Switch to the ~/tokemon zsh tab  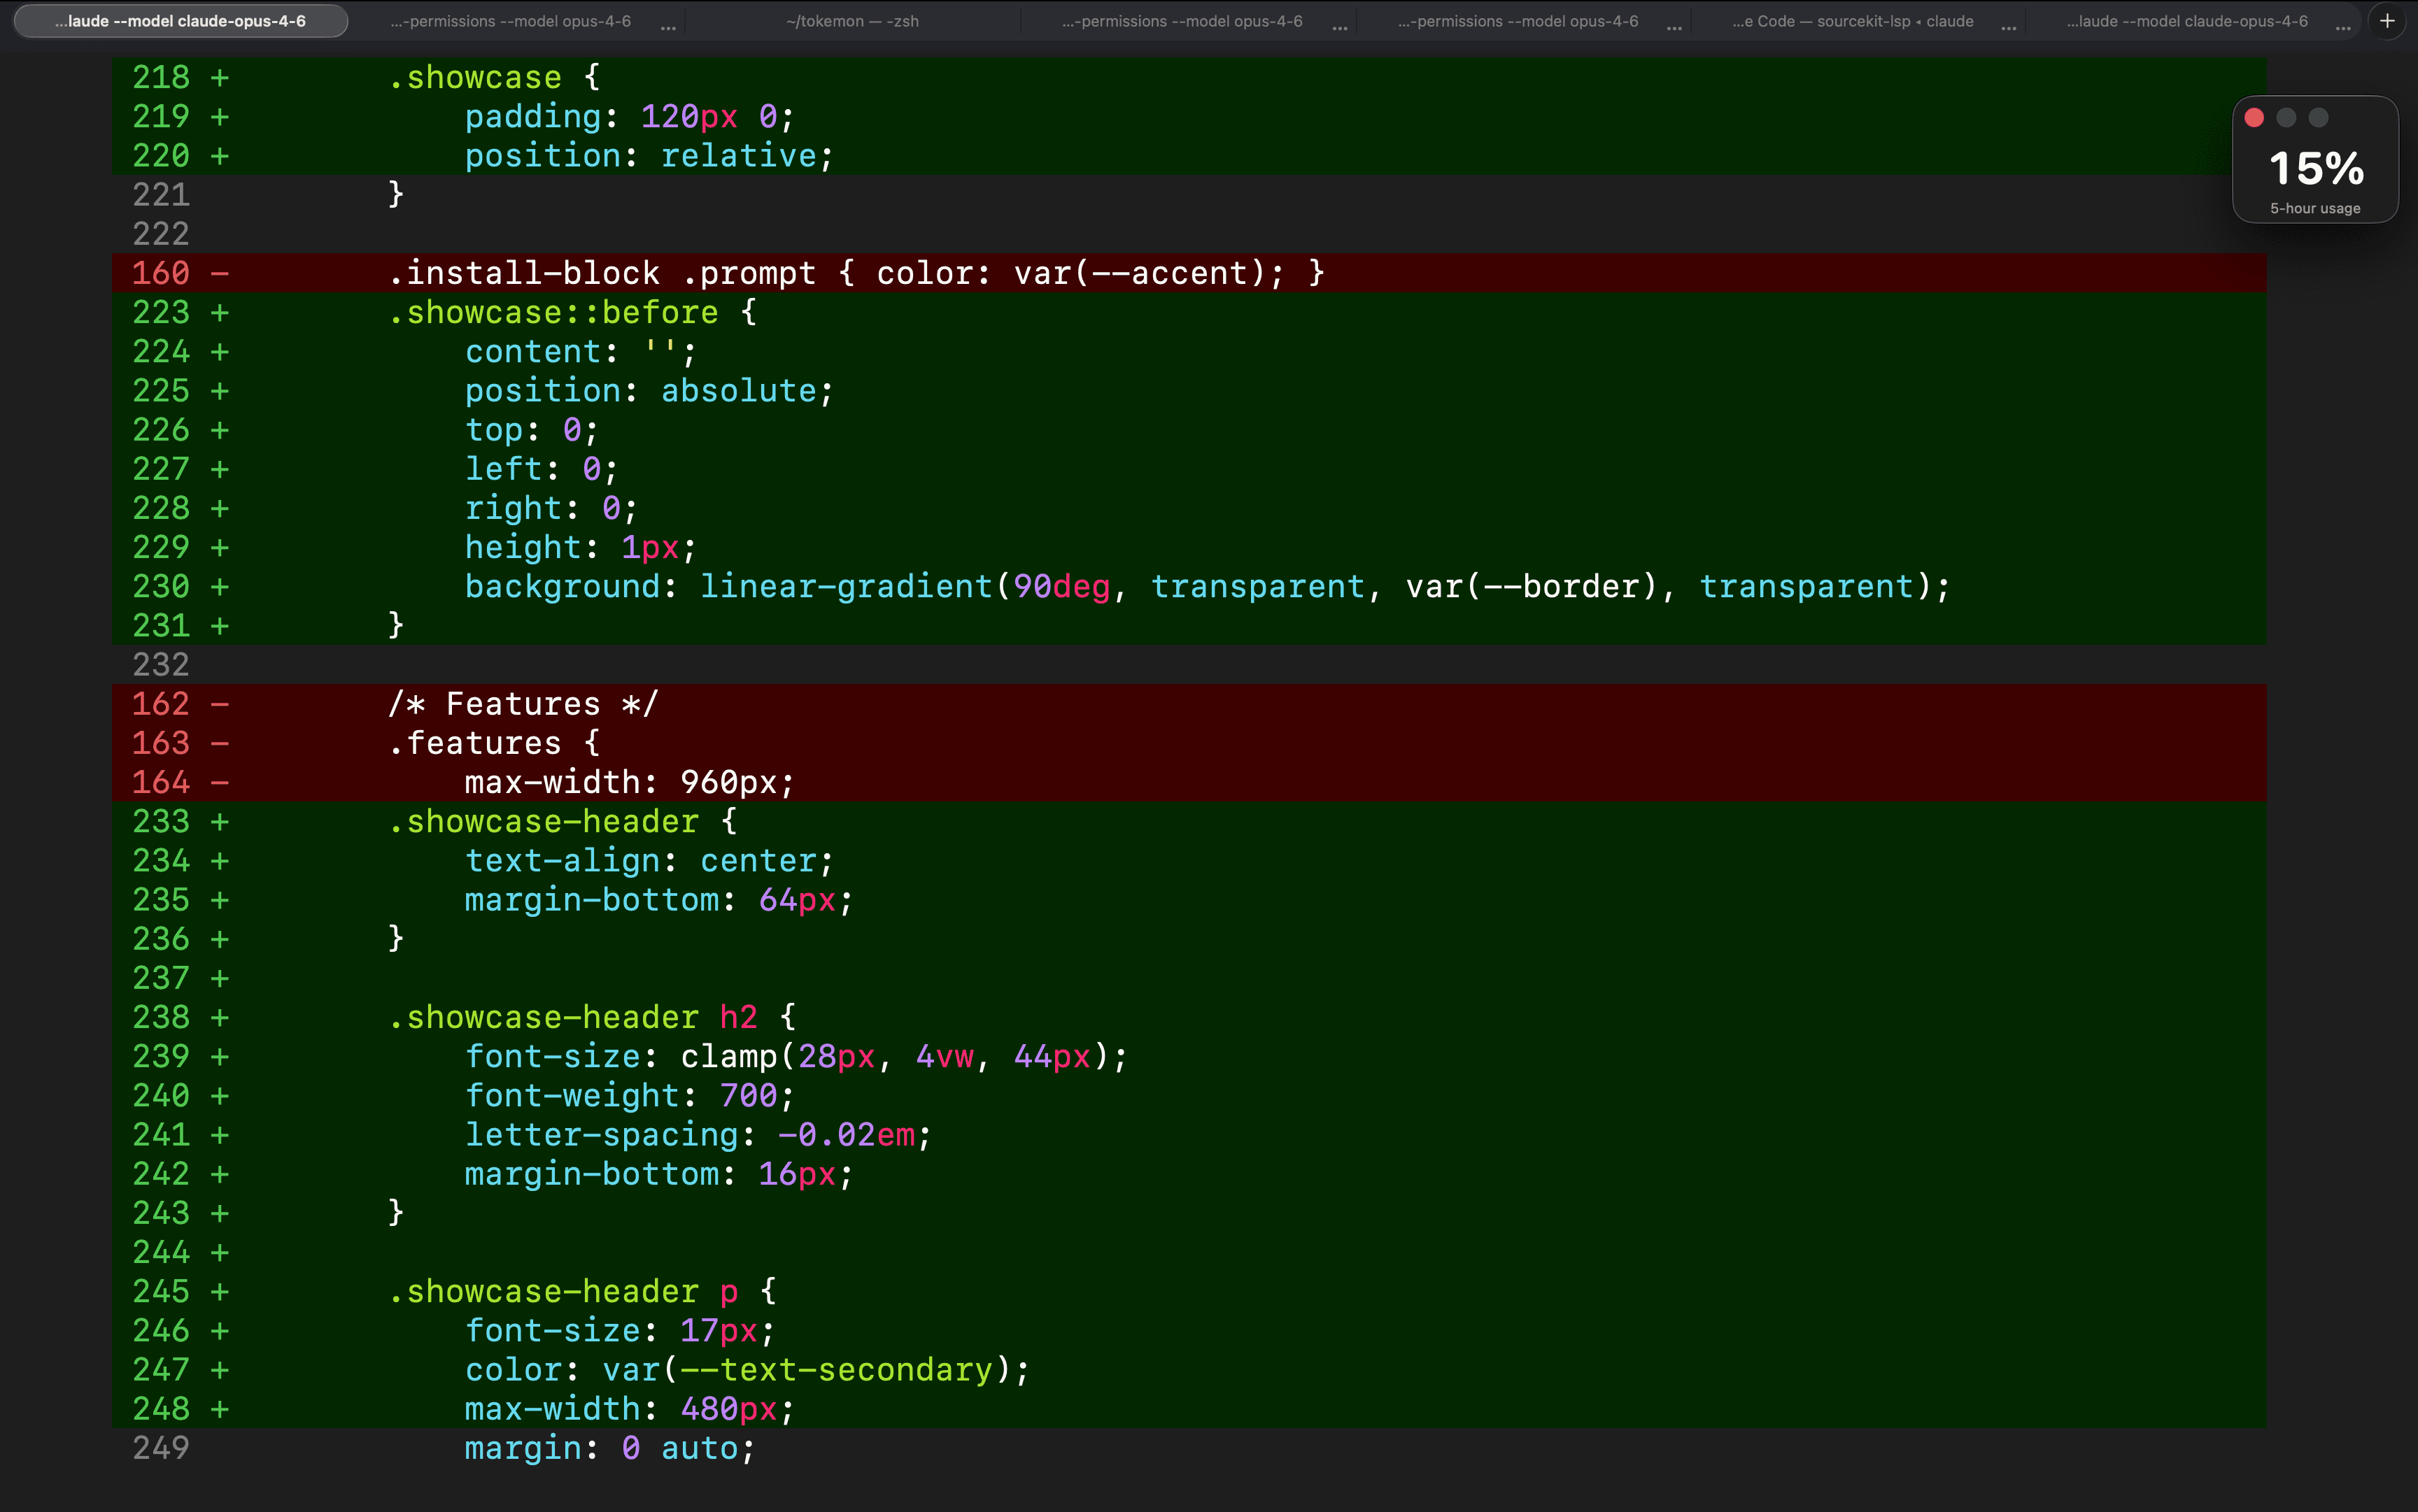click(852, 20)
